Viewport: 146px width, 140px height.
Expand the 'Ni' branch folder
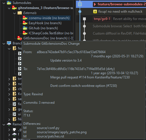click(x=9, y=119)
